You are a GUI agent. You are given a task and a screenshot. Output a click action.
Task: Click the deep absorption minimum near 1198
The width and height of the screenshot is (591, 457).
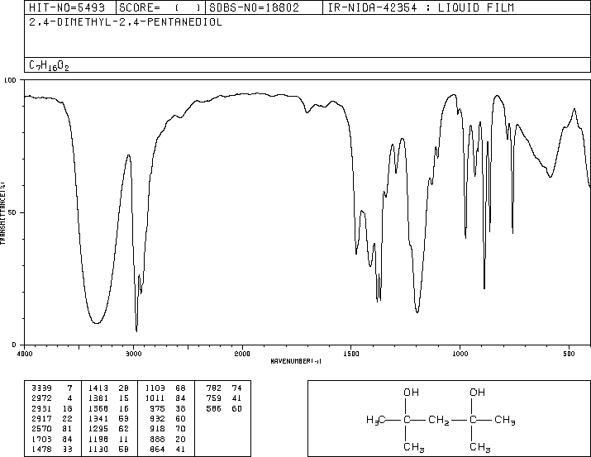[417, 312]
